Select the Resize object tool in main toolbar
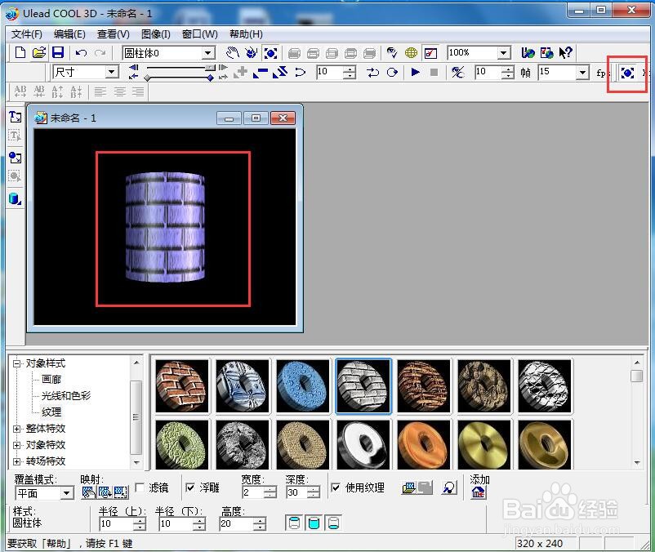 270,53
